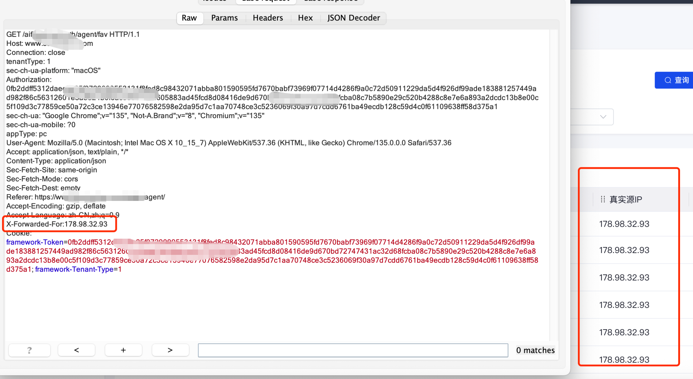Select the Sec-Fetch-Mode: cors line

click(x=42, y=179)
